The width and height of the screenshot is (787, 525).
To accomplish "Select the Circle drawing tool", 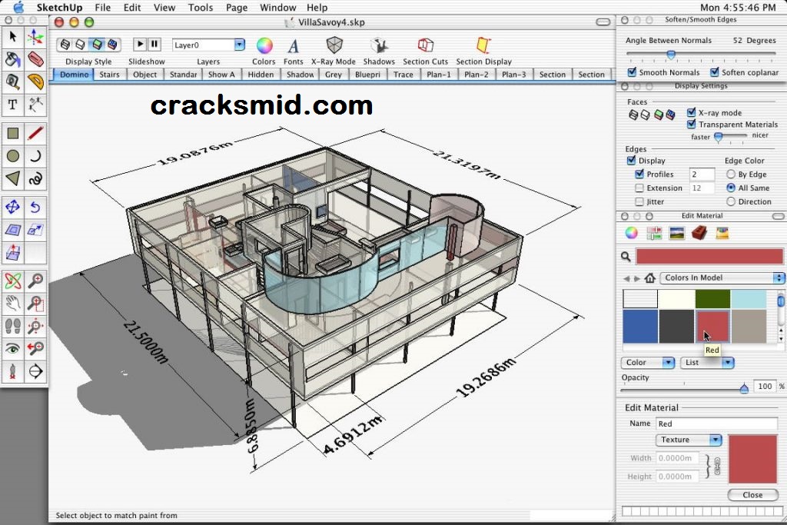I will click(x=13, y=156).
